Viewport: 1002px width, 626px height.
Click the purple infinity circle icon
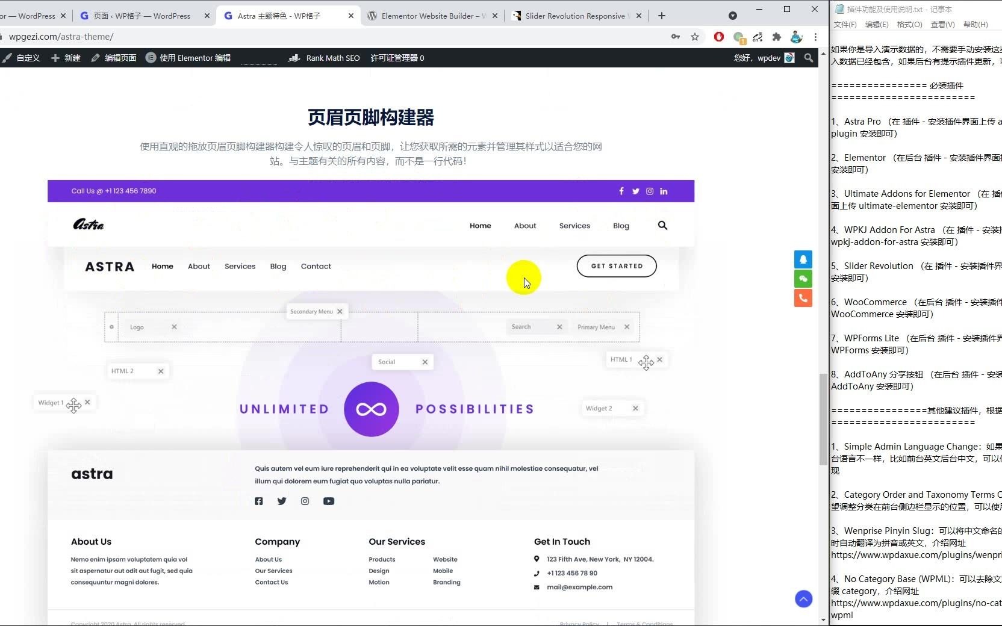[372, 409]
